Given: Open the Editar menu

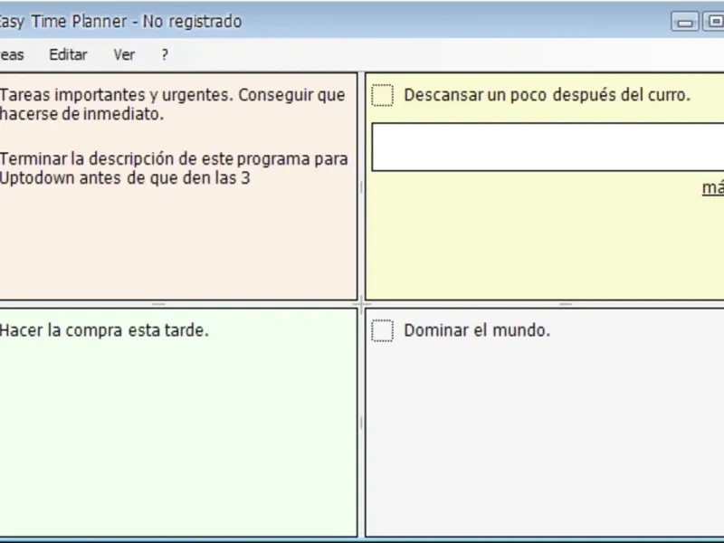Looking at the screenshot, I should 68,54.
